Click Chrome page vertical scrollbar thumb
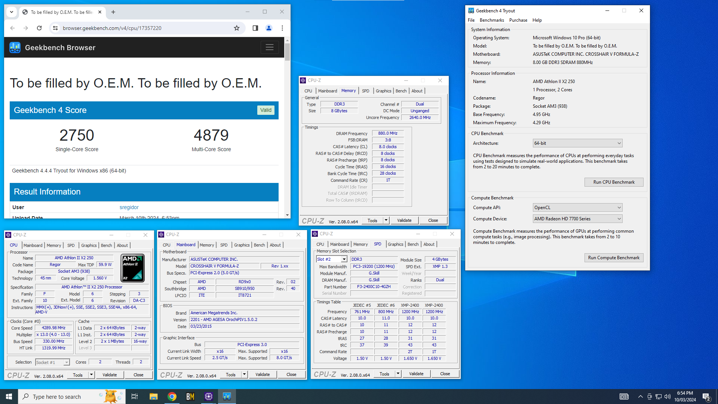Image resolution: width=718 pixels, height=404 pixels. coord(287,52)
